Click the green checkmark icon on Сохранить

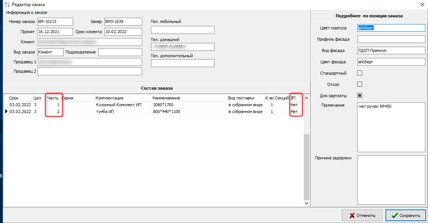pos(394,215)
